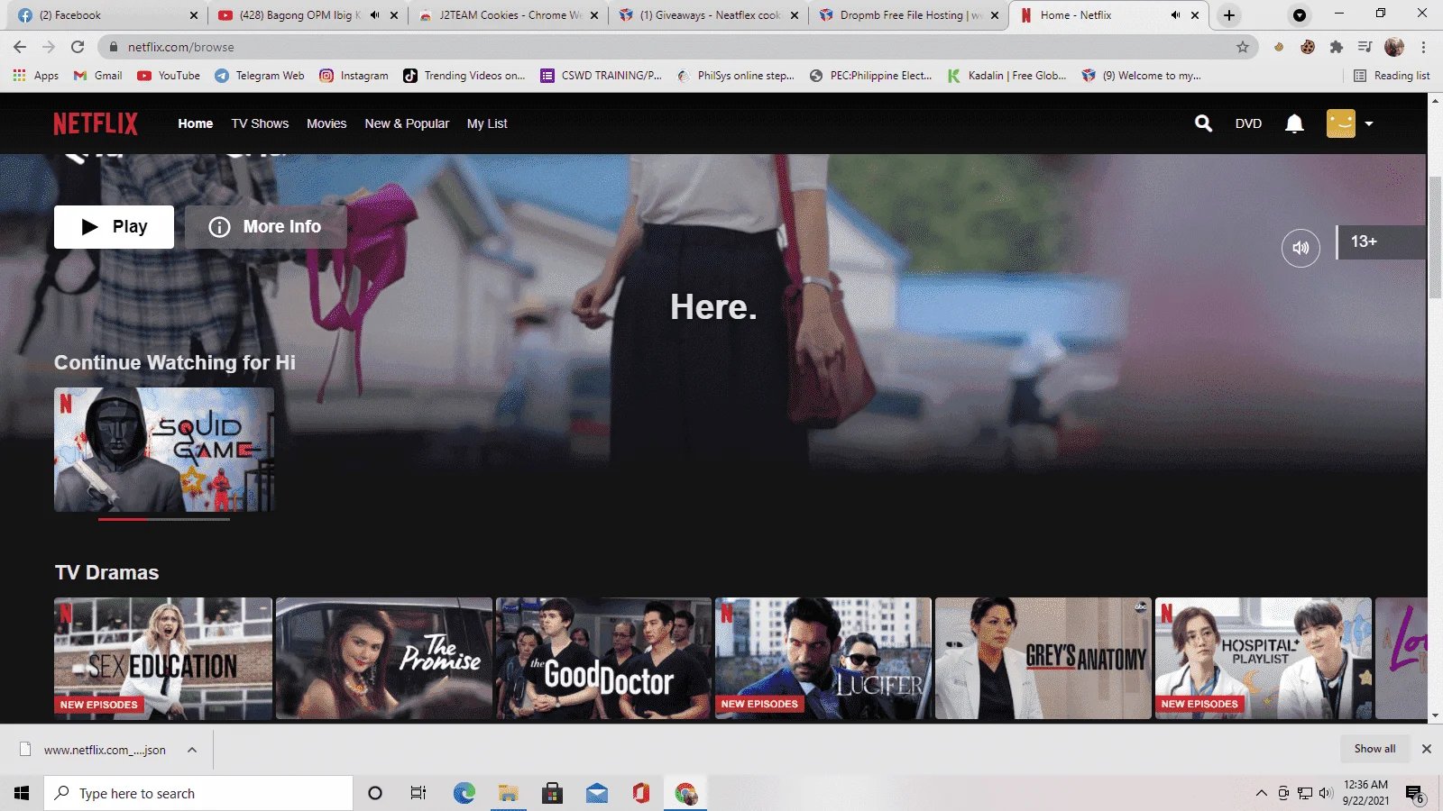The width and height of the screenshot is (1443, 811).
Task: Mute the YouTube tab audio icon
Action: point(374,15)
